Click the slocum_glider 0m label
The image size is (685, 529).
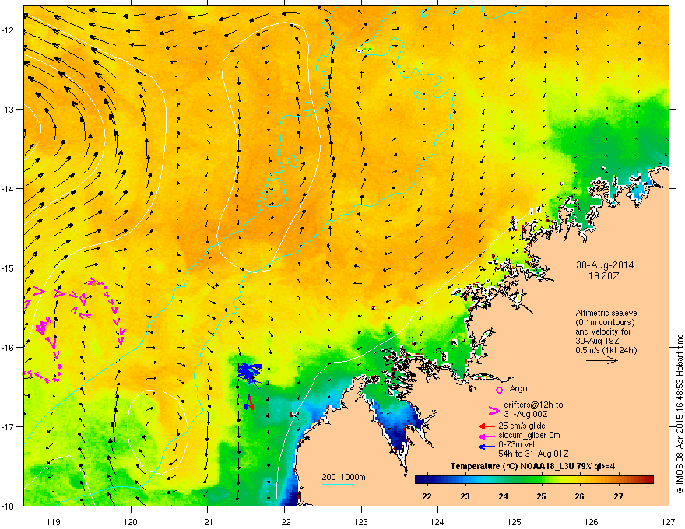pos(529,435)
